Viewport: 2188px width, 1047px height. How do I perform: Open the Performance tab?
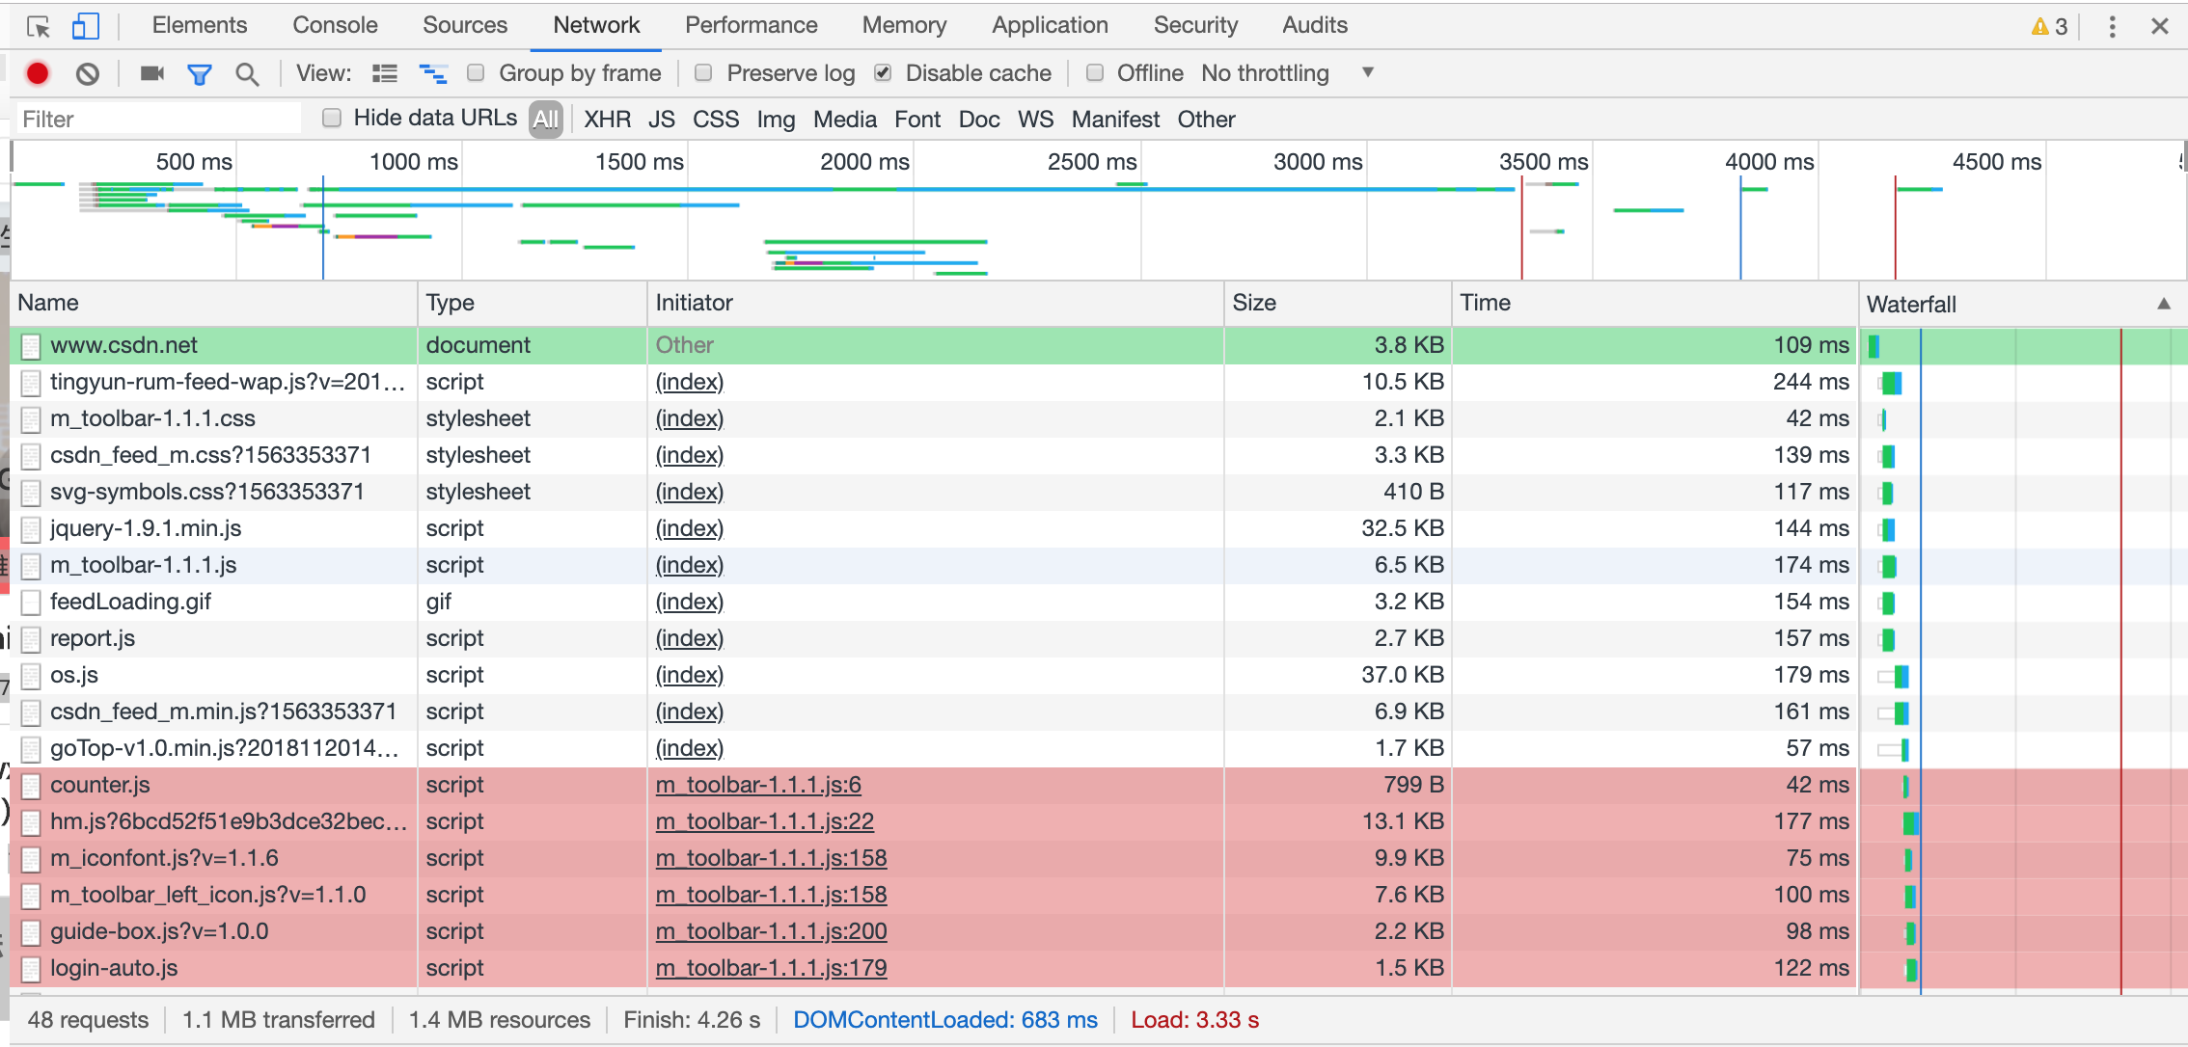pyautogui.click(x=751, y=25)
